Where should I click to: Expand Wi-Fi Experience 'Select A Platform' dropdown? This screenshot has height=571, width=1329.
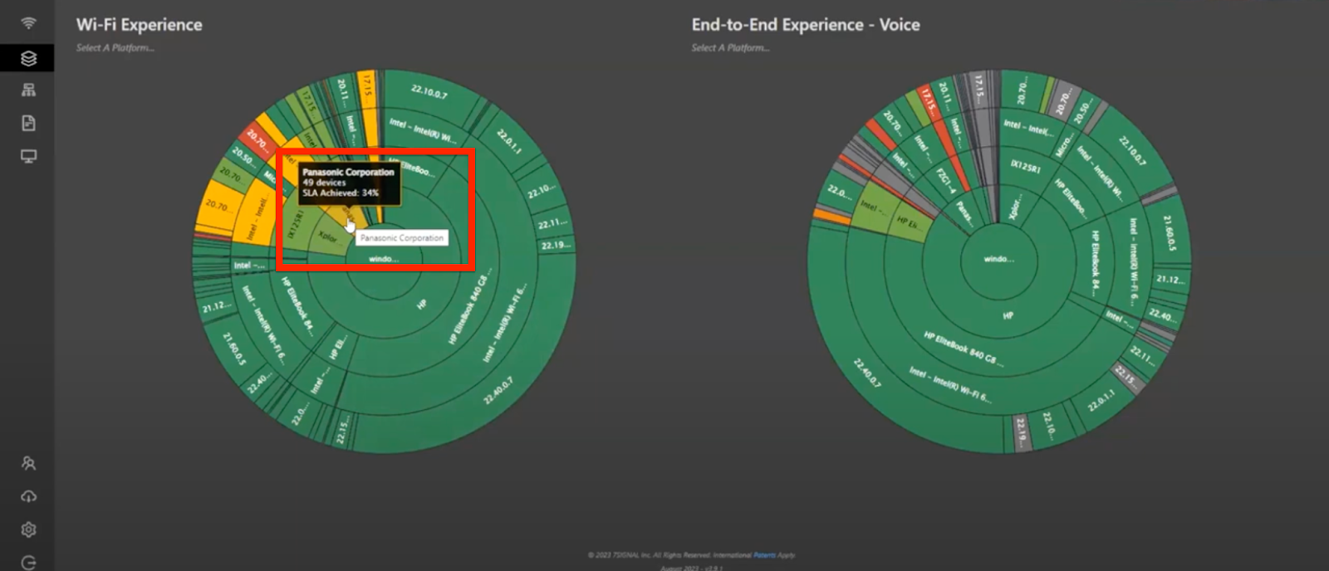(x=115, y=48)
